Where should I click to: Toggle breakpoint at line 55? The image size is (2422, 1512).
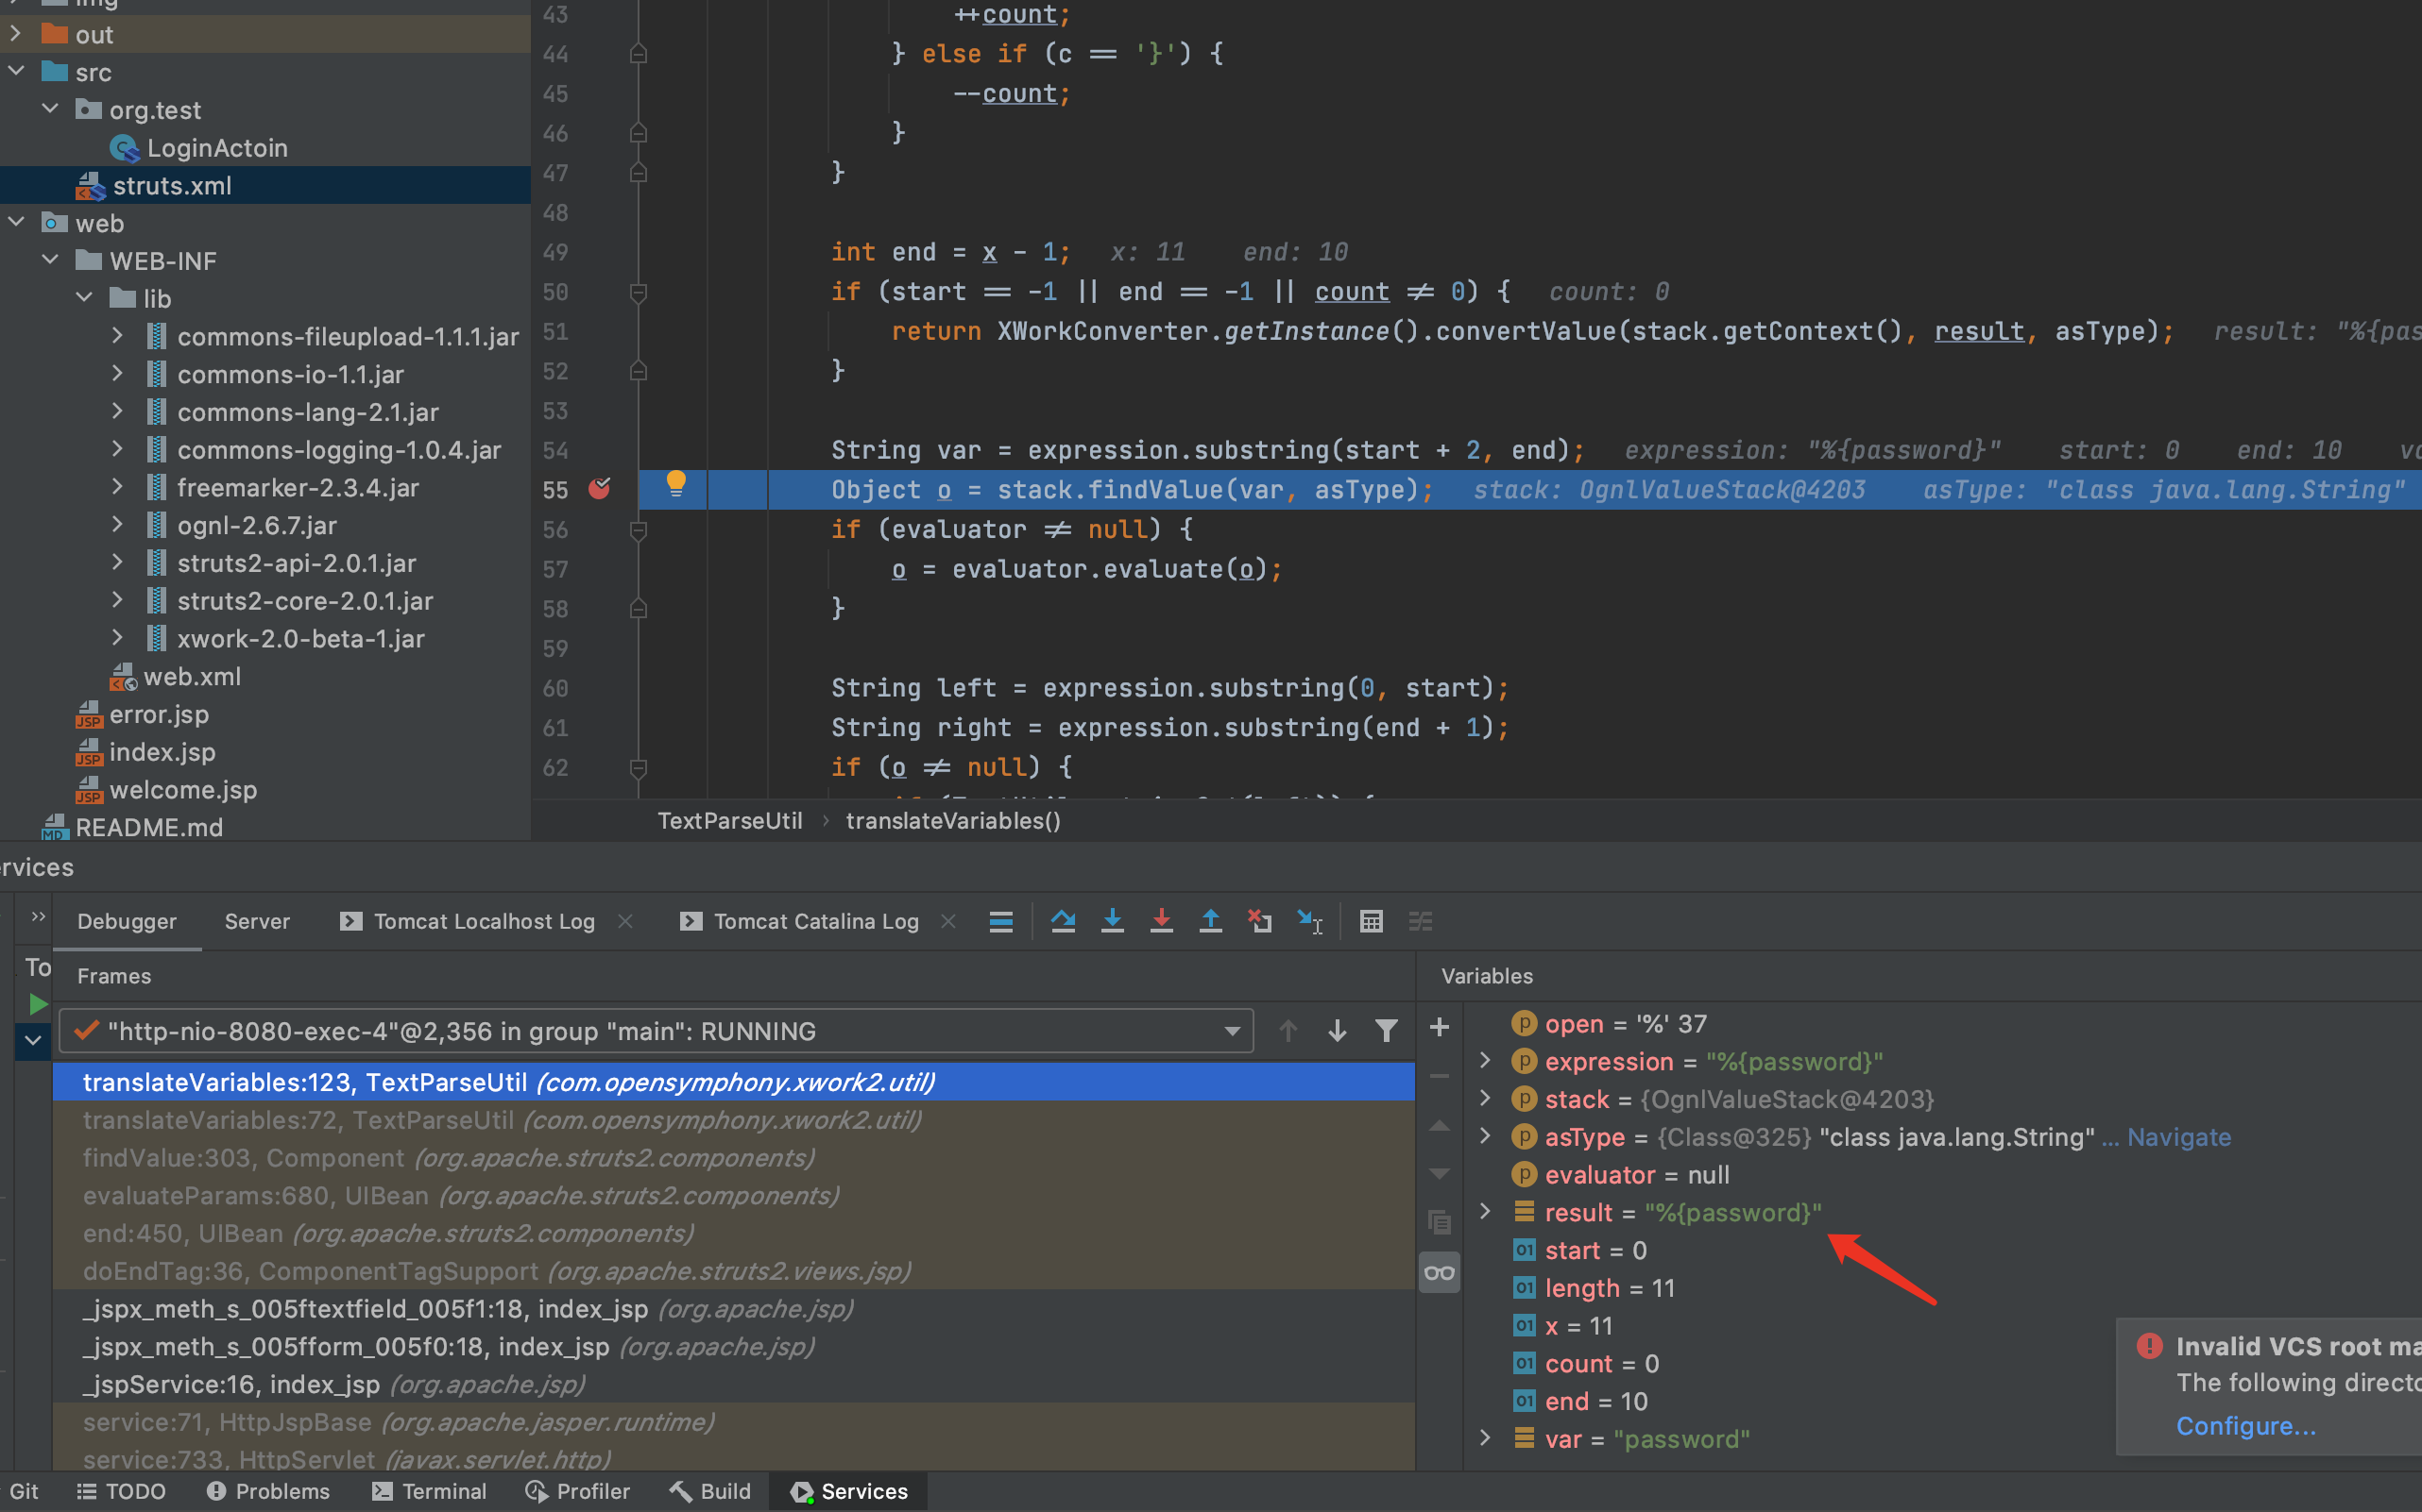coord(600,488)
